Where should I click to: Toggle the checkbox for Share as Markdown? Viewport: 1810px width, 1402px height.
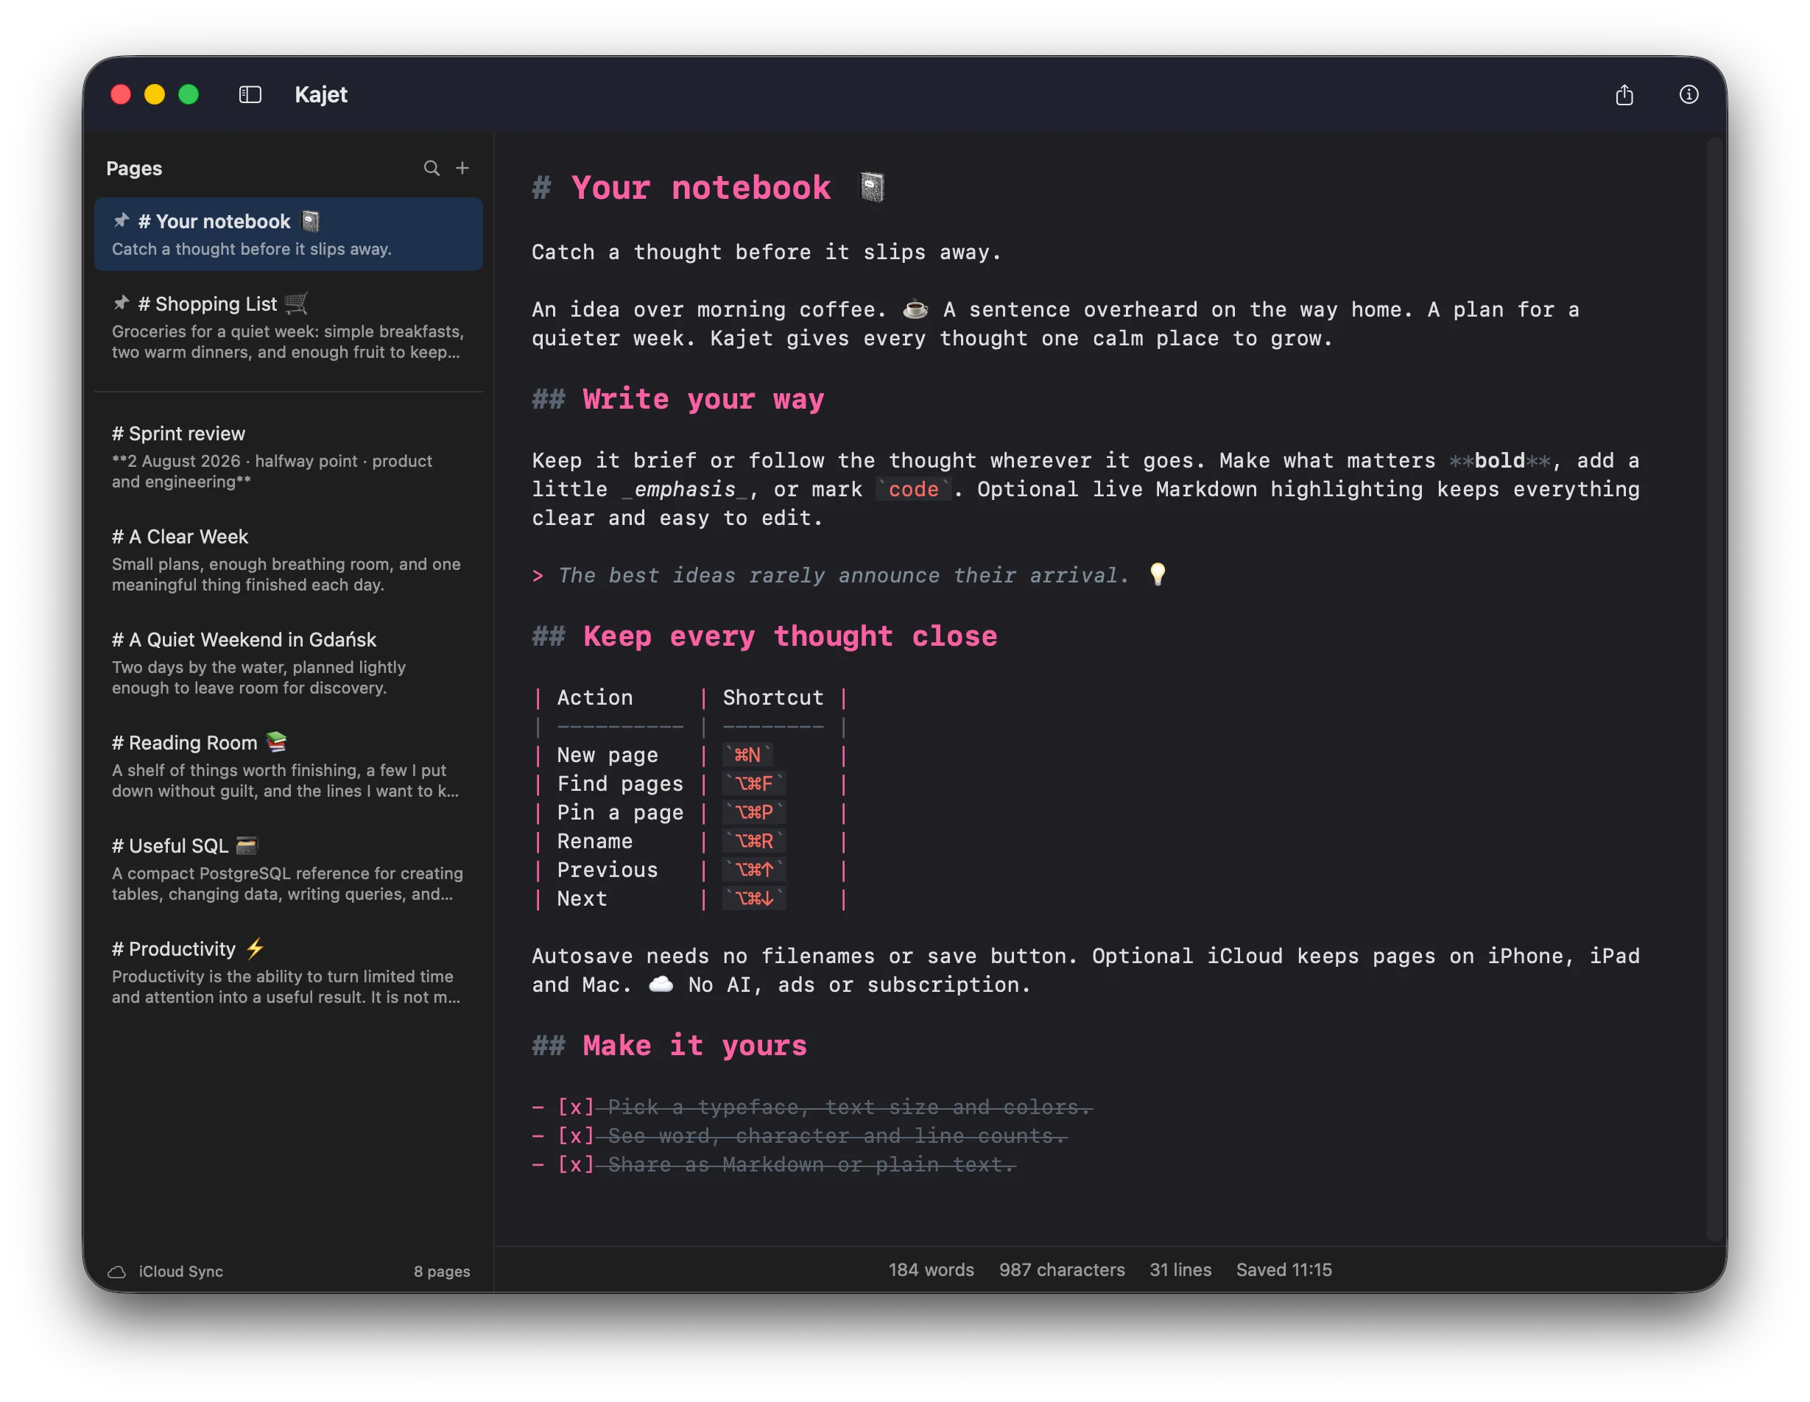tap(576, 1165)
